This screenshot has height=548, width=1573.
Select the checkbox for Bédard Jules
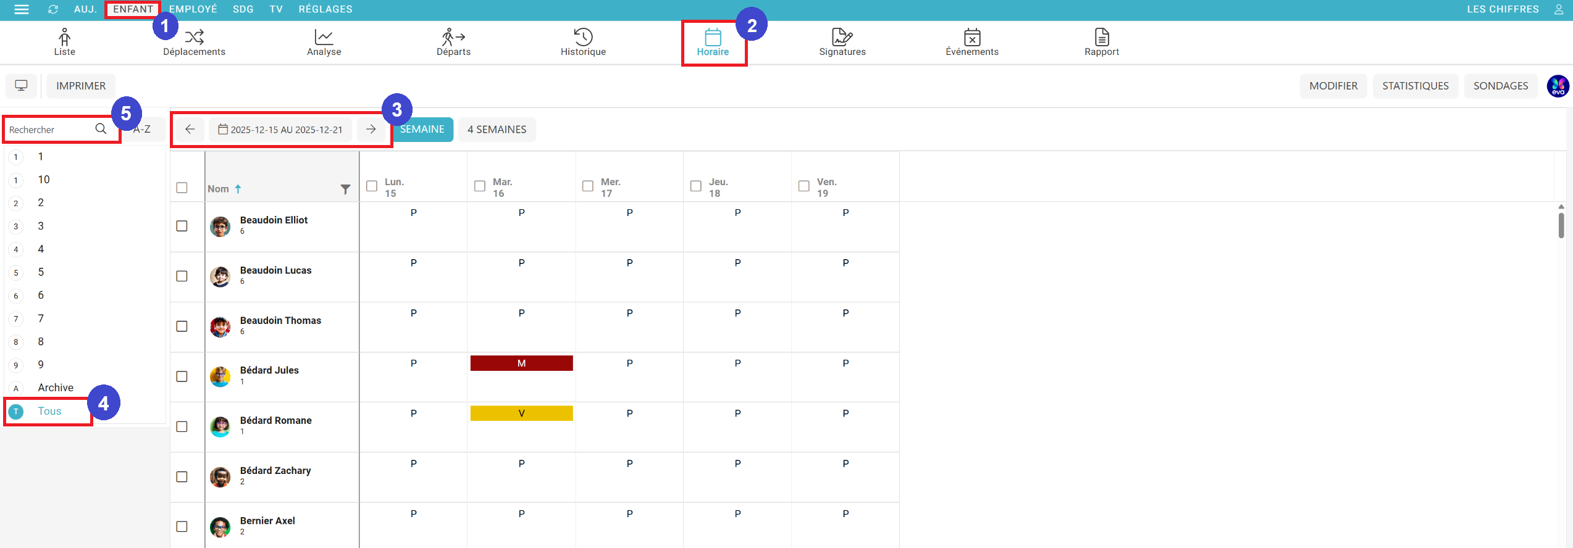182,376
